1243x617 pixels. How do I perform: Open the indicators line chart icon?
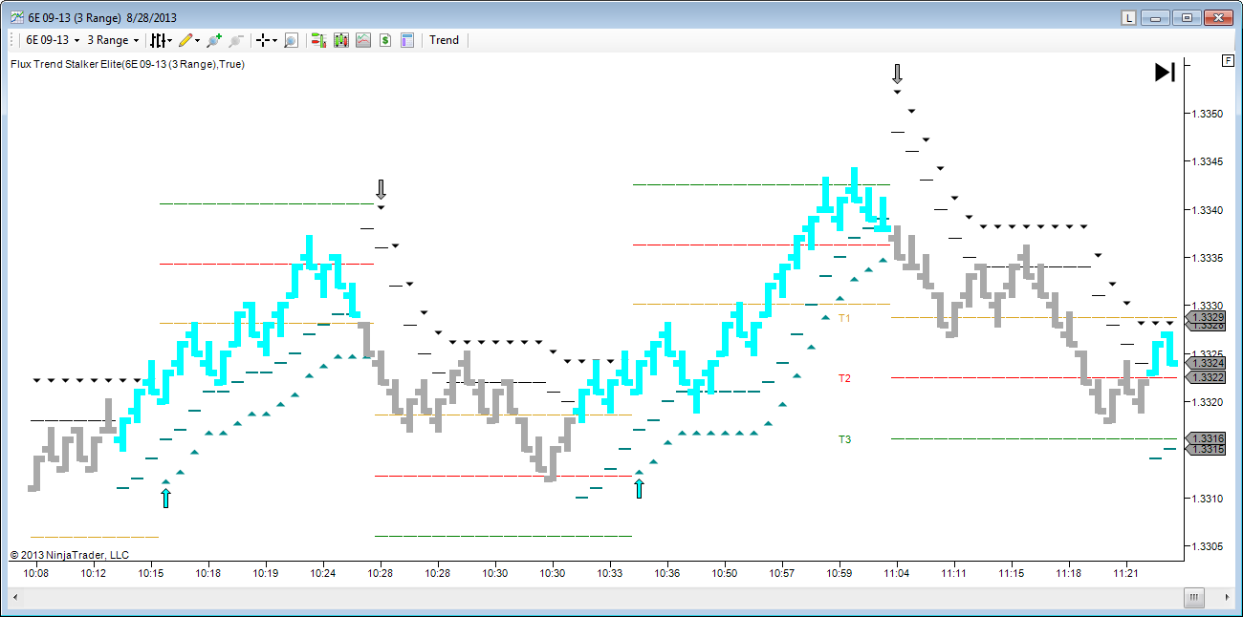pos(363,40)
